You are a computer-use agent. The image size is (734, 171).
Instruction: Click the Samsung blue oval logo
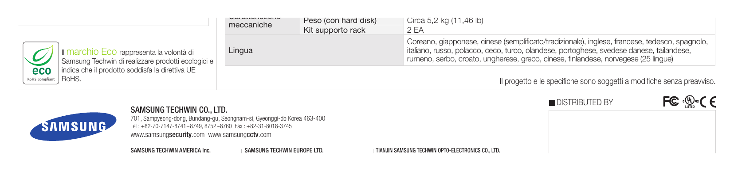point(74,126)
